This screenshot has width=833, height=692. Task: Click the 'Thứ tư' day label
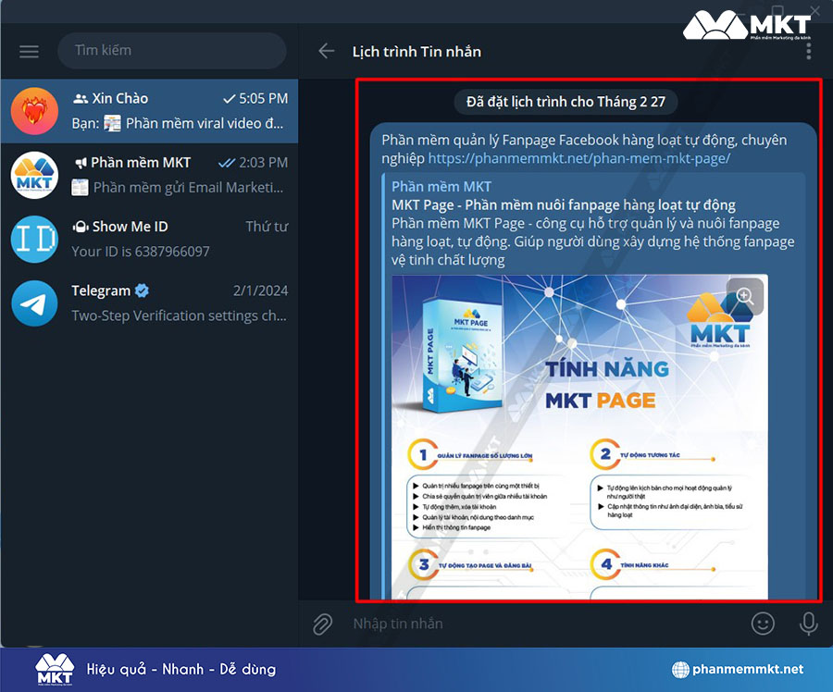pyautogui.click(x=267, y=227)
